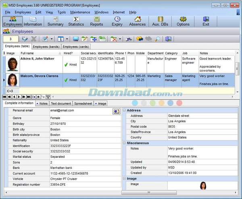Viewport: 242px width, 199px height.
Task: Switch to the Spreadsheet tab
Action: pos(83,104)
